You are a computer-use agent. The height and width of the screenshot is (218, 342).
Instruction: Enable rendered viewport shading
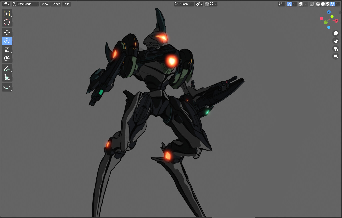[x=332, y=4]
